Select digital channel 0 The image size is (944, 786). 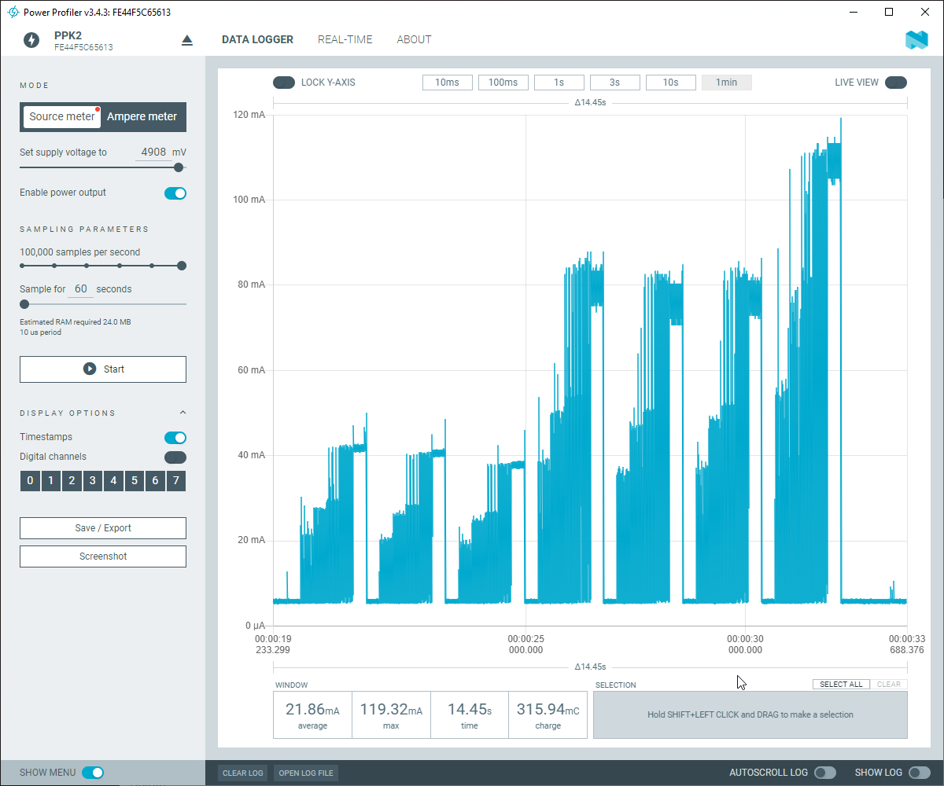pyautogui.click(x=30, y=481)
